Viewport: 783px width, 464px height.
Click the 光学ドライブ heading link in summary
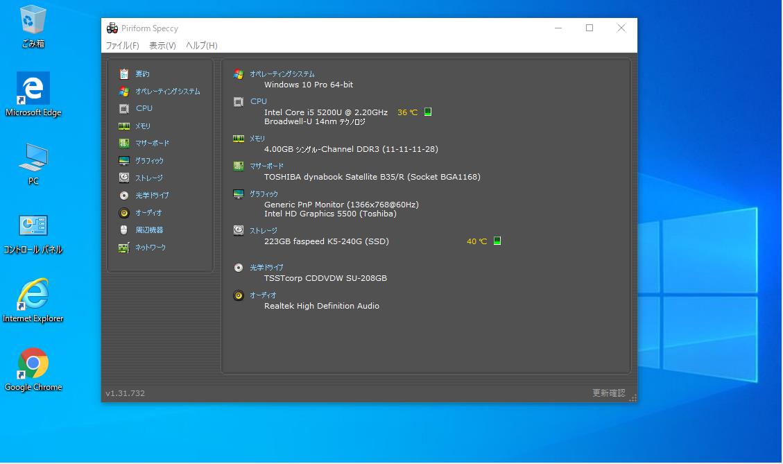pos(266,268)
